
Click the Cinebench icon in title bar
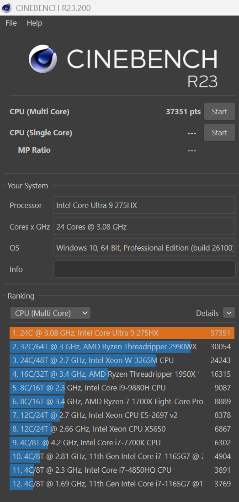(6, 8)
